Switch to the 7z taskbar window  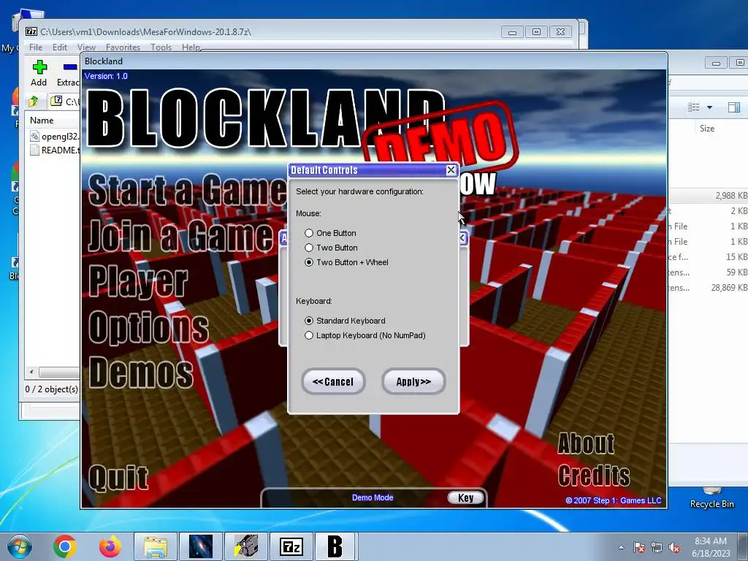point(291,546)
